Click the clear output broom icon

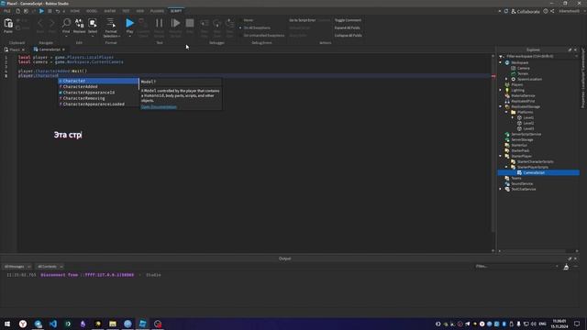coord(566,267)
